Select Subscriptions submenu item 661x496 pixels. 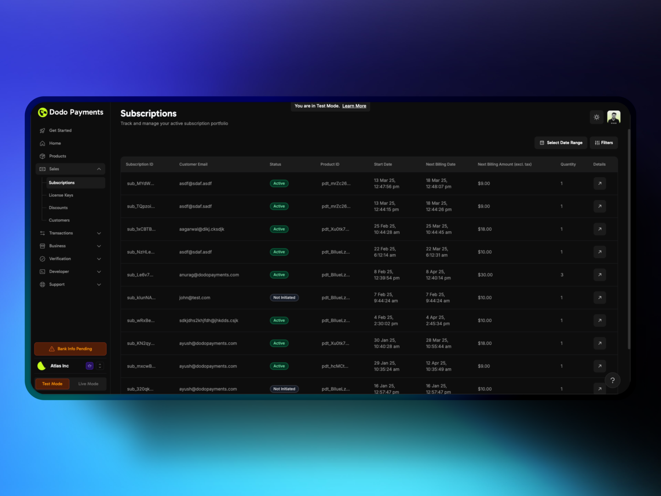pyautogui.click(x=76, y=183)
